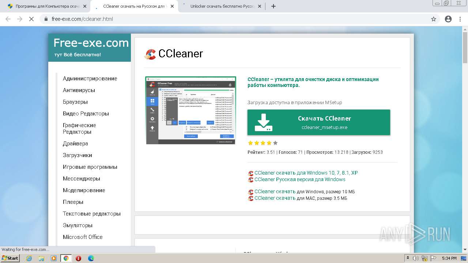Switch to the Unlocker скачать бесплатно tab
468x263 pixels.
tap(222, 6)
